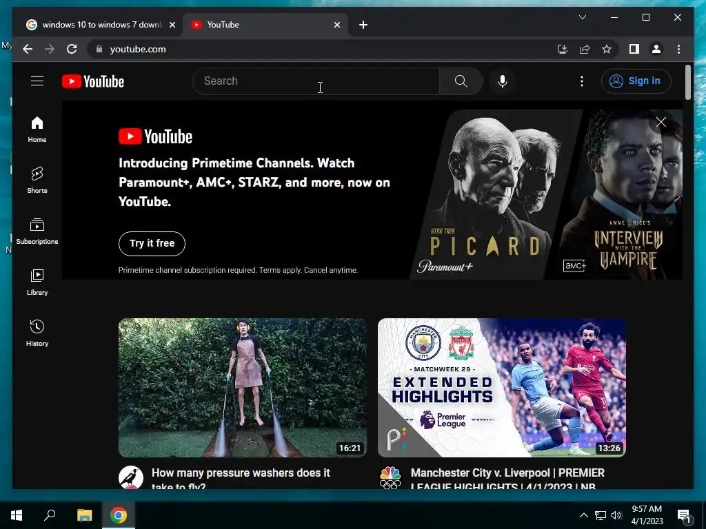The width and height of the screenshot is (706, 529).
Task: Close the Google search tab
Action: coord(172,25)
